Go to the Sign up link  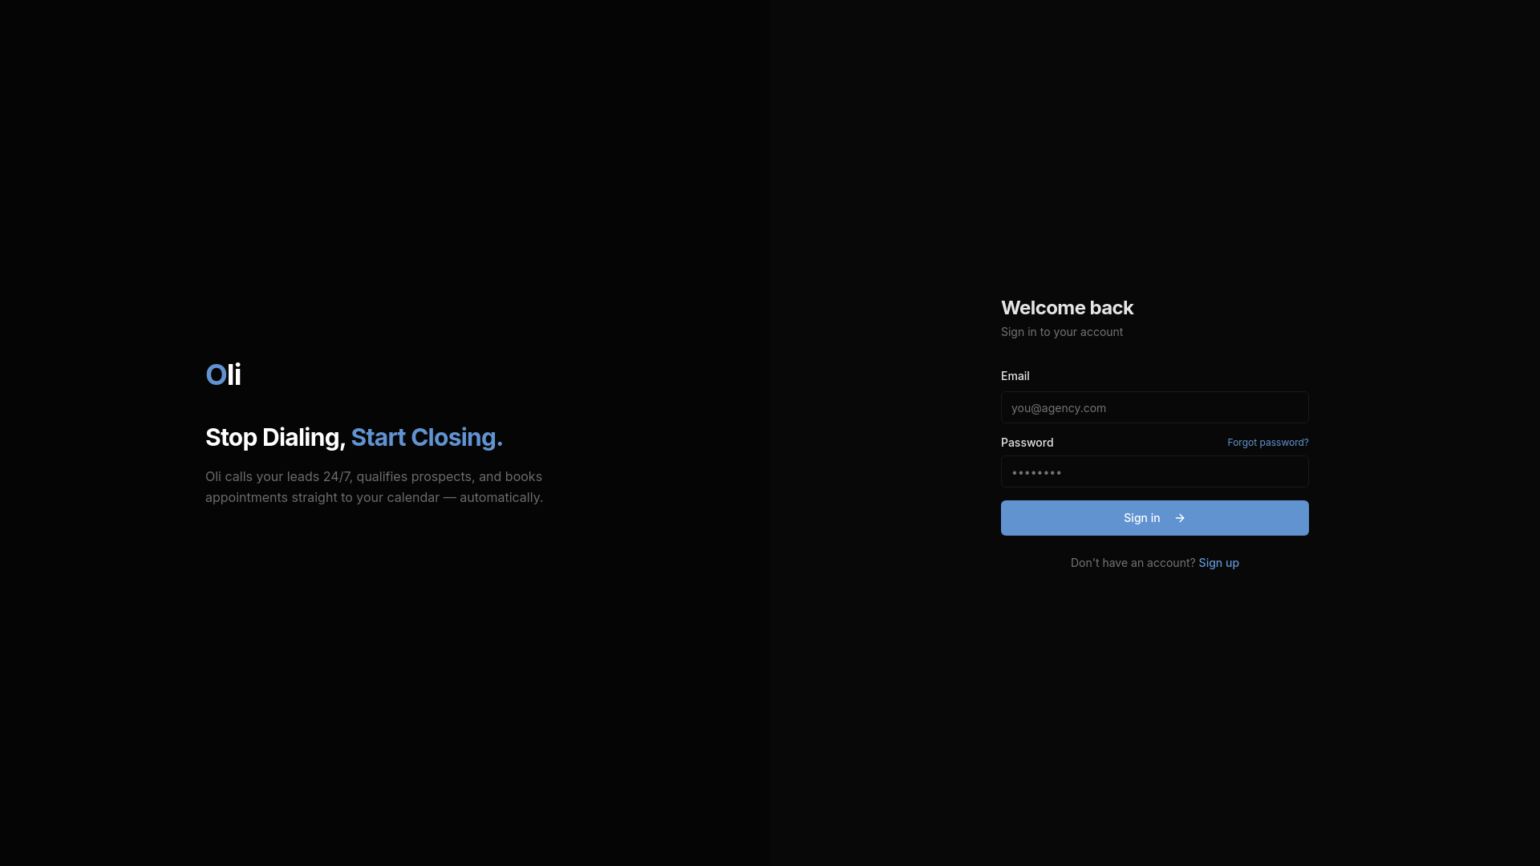tap(1218, 563)
